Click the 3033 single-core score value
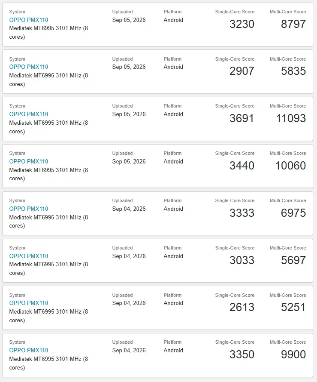The width and height of the screenshot is (317, 382). 242,260
